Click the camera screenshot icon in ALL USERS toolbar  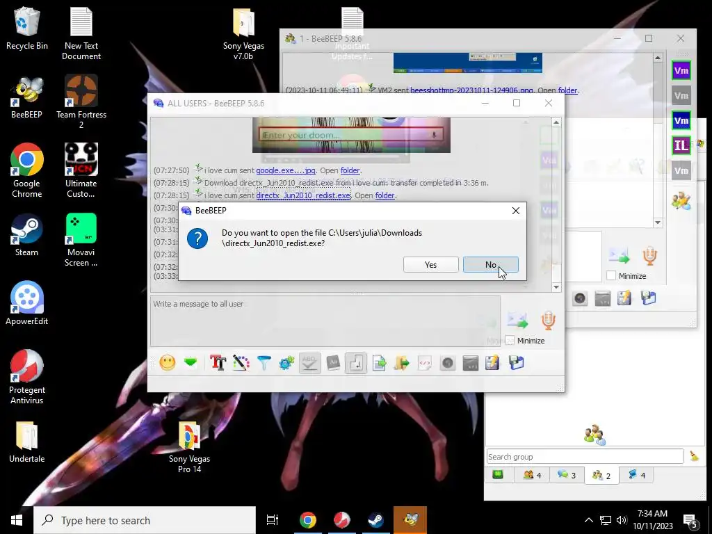448,363
